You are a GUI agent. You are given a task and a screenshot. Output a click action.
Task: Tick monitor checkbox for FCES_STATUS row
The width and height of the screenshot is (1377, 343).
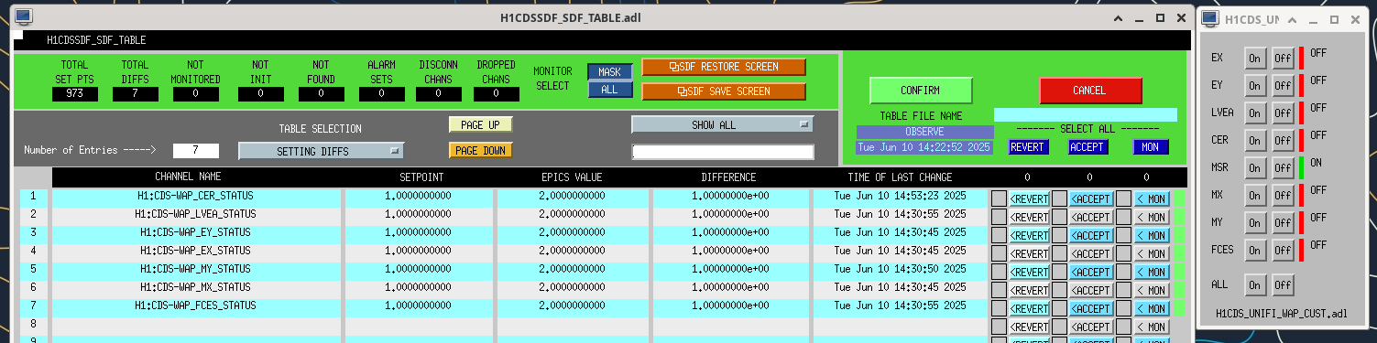point(1123,307)
